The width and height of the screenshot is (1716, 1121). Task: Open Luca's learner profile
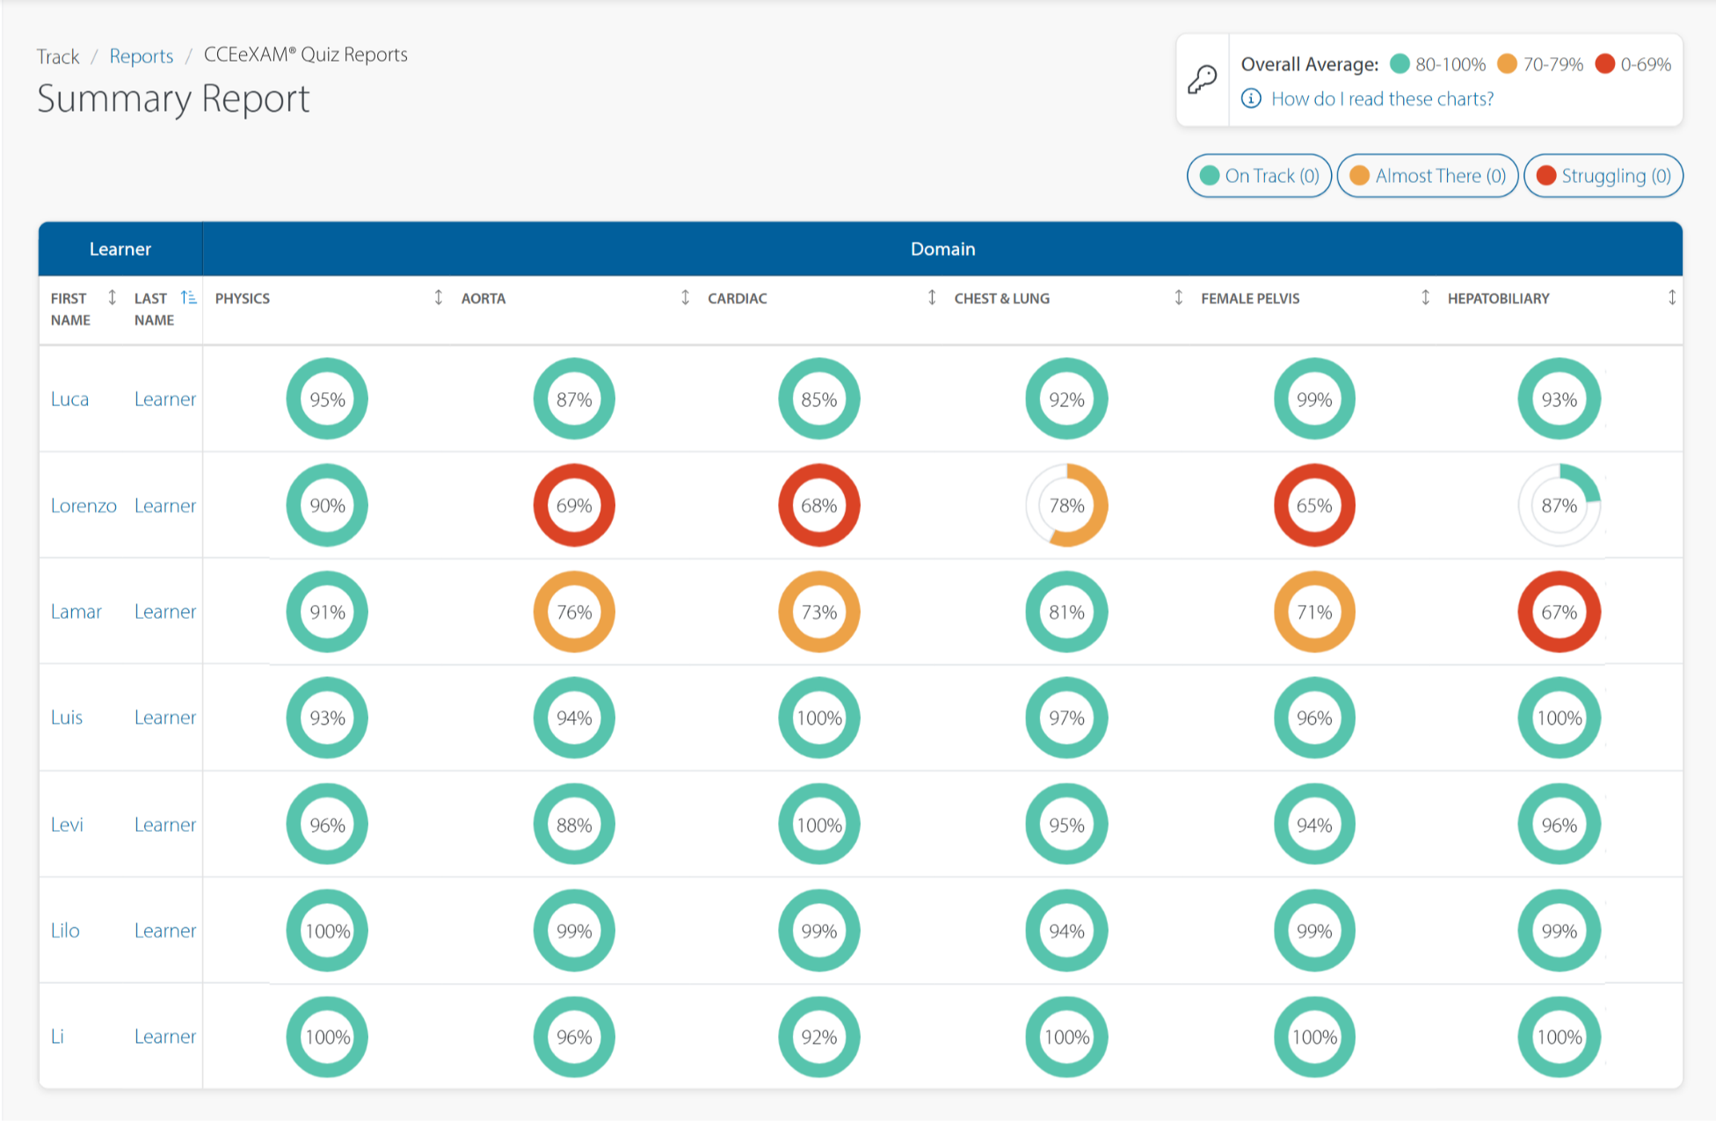(x=69, y=398)
